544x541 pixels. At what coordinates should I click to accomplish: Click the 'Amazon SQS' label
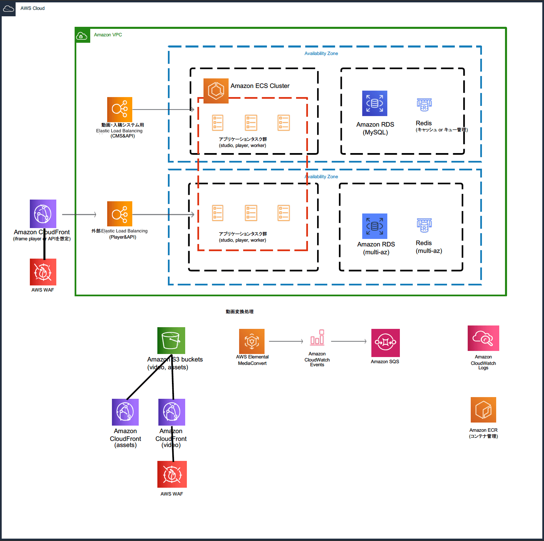(x=385, y=361)
